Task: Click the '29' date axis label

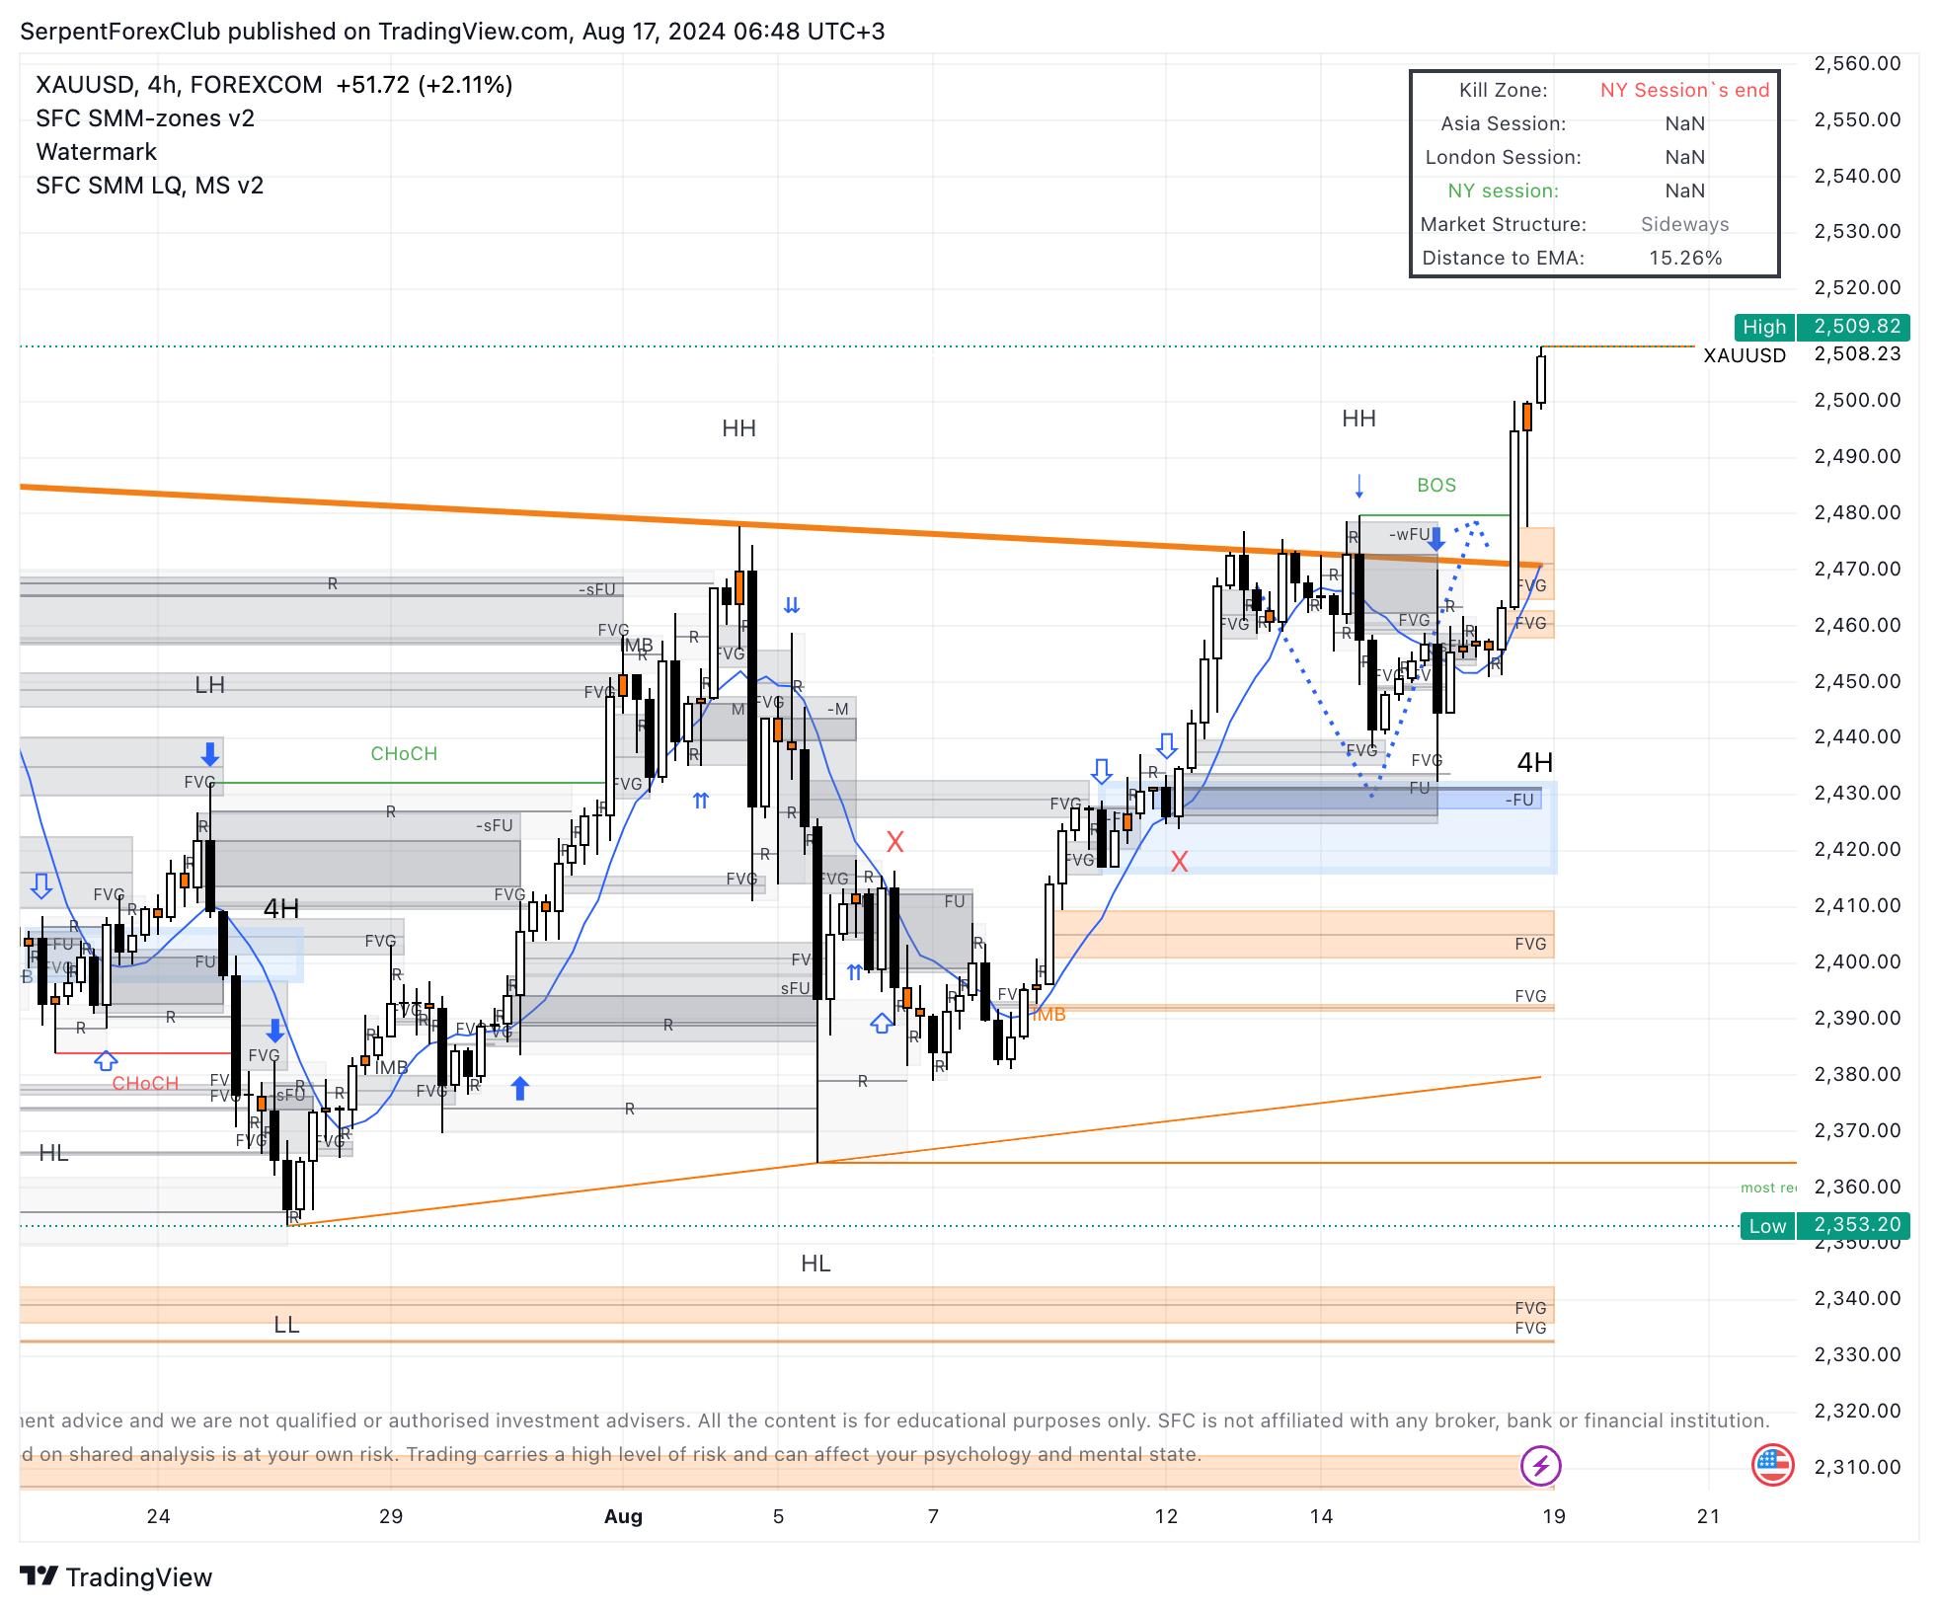Action: (x=391, y=1516)
